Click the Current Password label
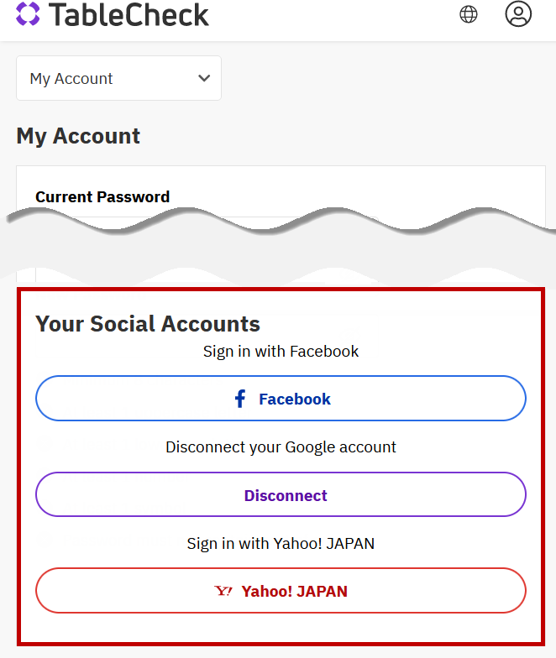 (102, 197)
